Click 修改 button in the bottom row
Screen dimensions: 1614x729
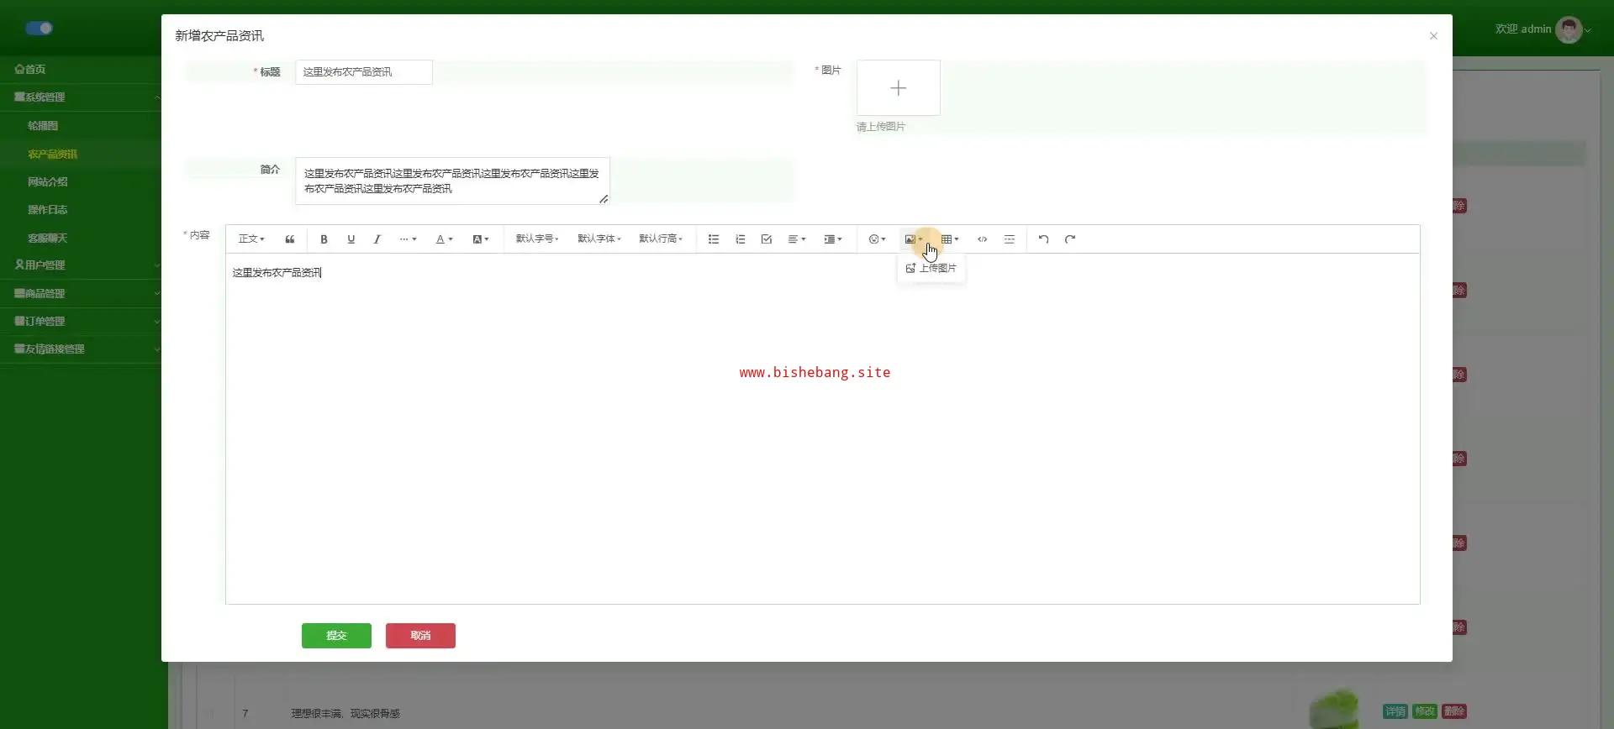(x=1425, y=711)
